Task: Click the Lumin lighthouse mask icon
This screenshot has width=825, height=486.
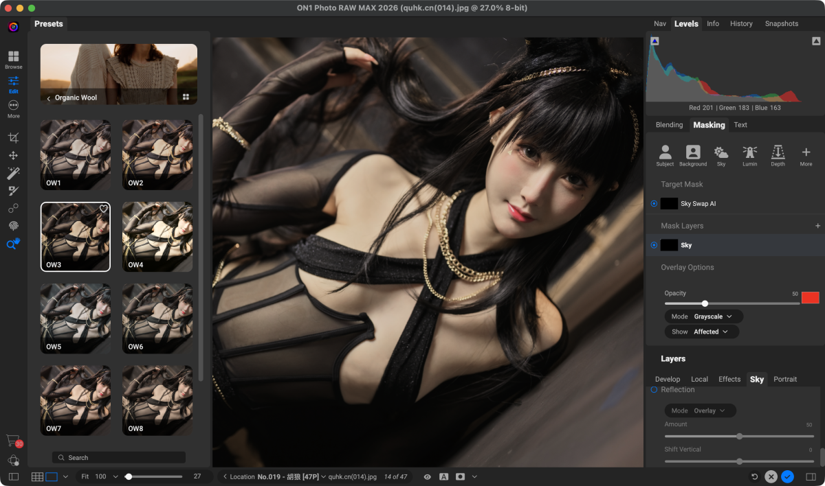Action: coord(749,155)
